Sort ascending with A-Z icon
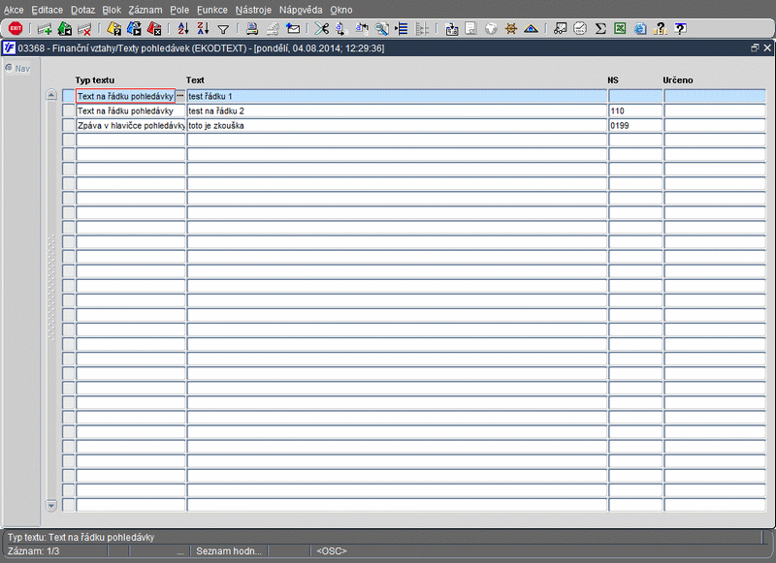Screen dimensions: 776x563 (x=183, y=29)
